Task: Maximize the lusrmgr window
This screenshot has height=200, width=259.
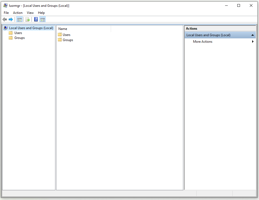Action: [x=239, y=5]
